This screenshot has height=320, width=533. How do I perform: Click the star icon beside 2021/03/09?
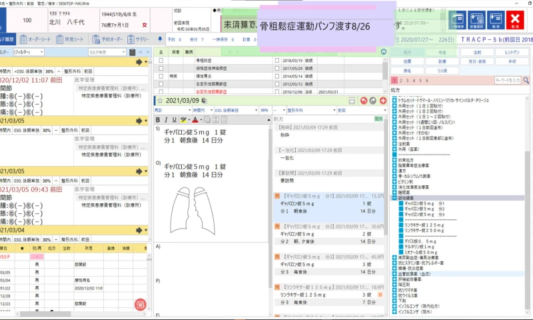coord(160,101)
